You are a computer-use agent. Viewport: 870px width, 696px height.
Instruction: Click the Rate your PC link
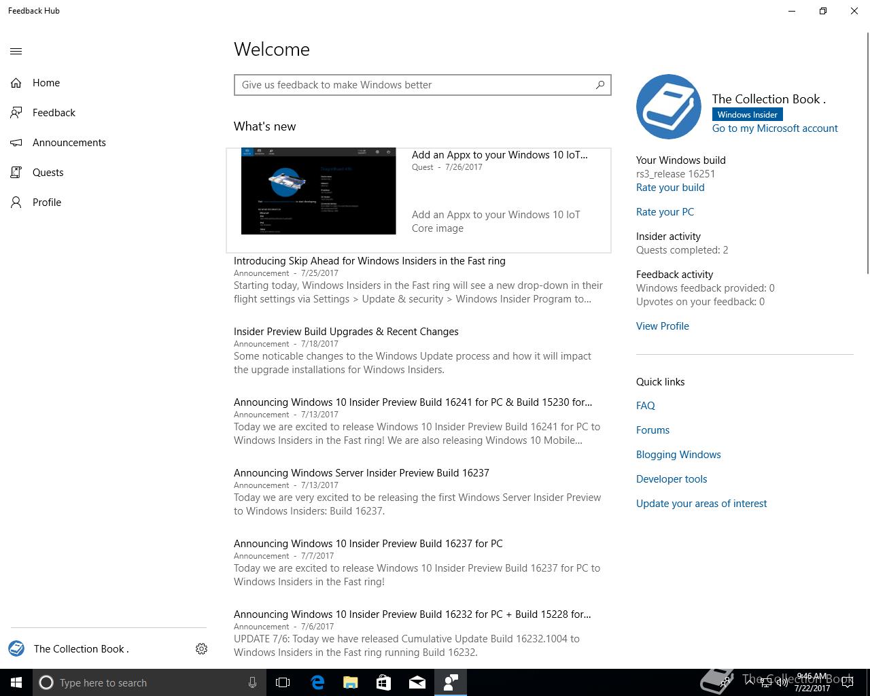665,212
